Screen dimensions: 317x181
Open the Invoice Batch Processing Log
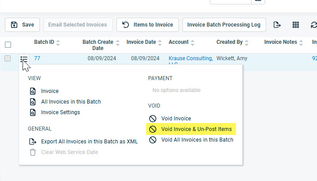point(224,25)
